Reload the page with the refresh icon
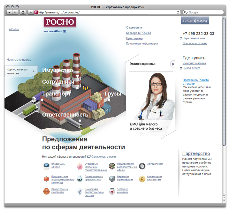230x211 pixels. click(x=178, y=12)
